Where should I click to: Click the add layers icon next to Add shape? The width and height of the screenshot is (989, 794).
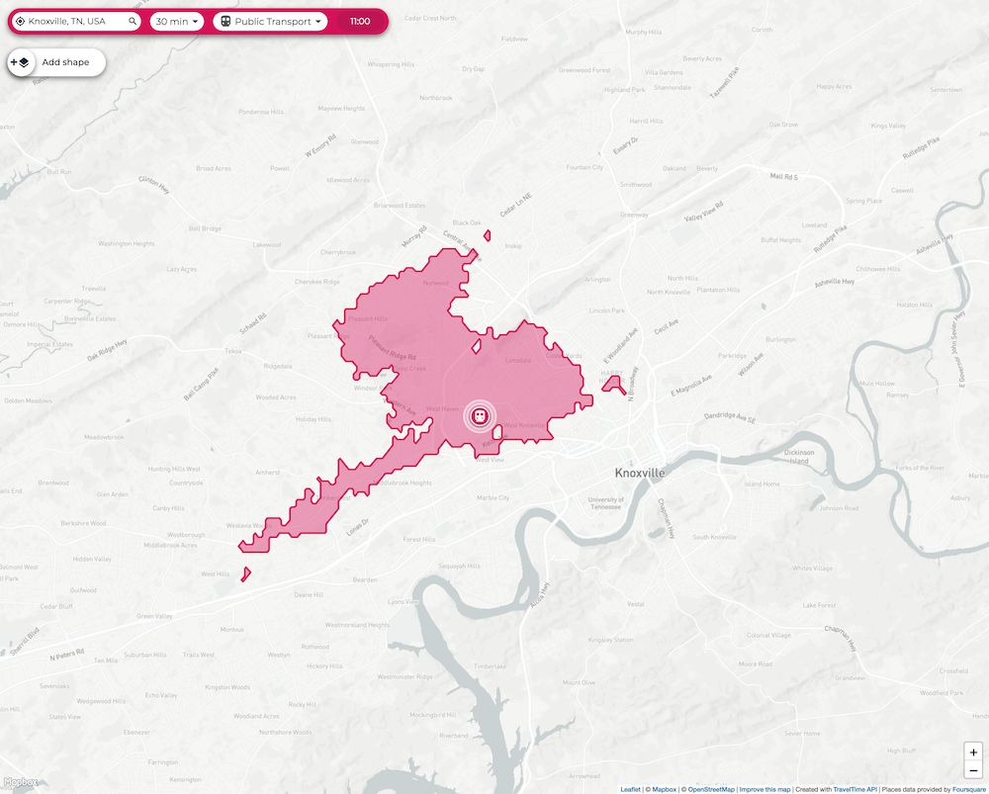pos(20,62)
